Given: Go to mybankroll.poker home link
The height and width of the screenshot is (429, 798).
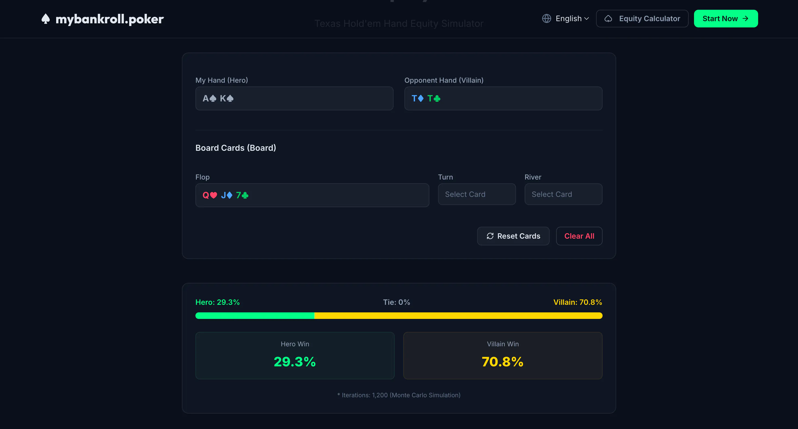Looking at the screenshot, I should tap(103, 19).
